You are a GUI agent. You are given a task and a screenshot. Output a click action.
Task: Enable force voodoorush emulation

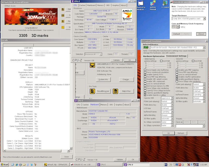(145, 72)
